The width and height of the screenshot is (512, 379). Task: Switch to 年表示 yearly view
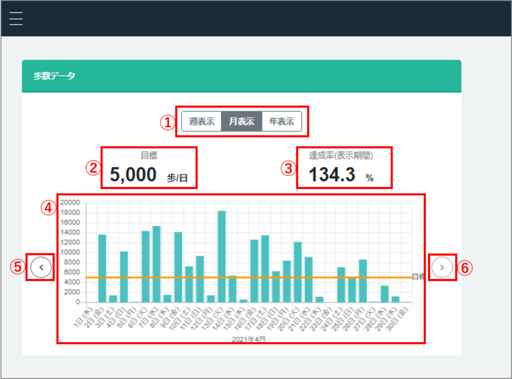coord(281,121)
